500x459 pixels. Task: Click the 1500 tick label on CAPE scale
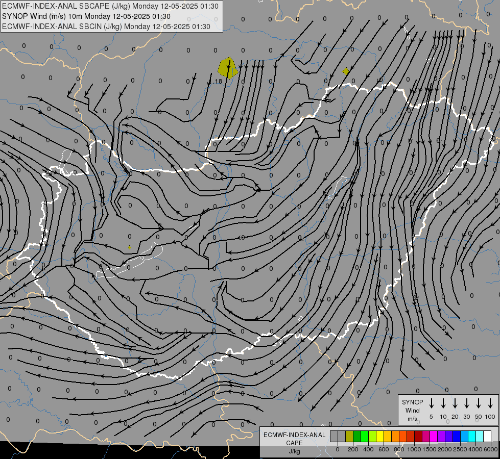(430, 449)
